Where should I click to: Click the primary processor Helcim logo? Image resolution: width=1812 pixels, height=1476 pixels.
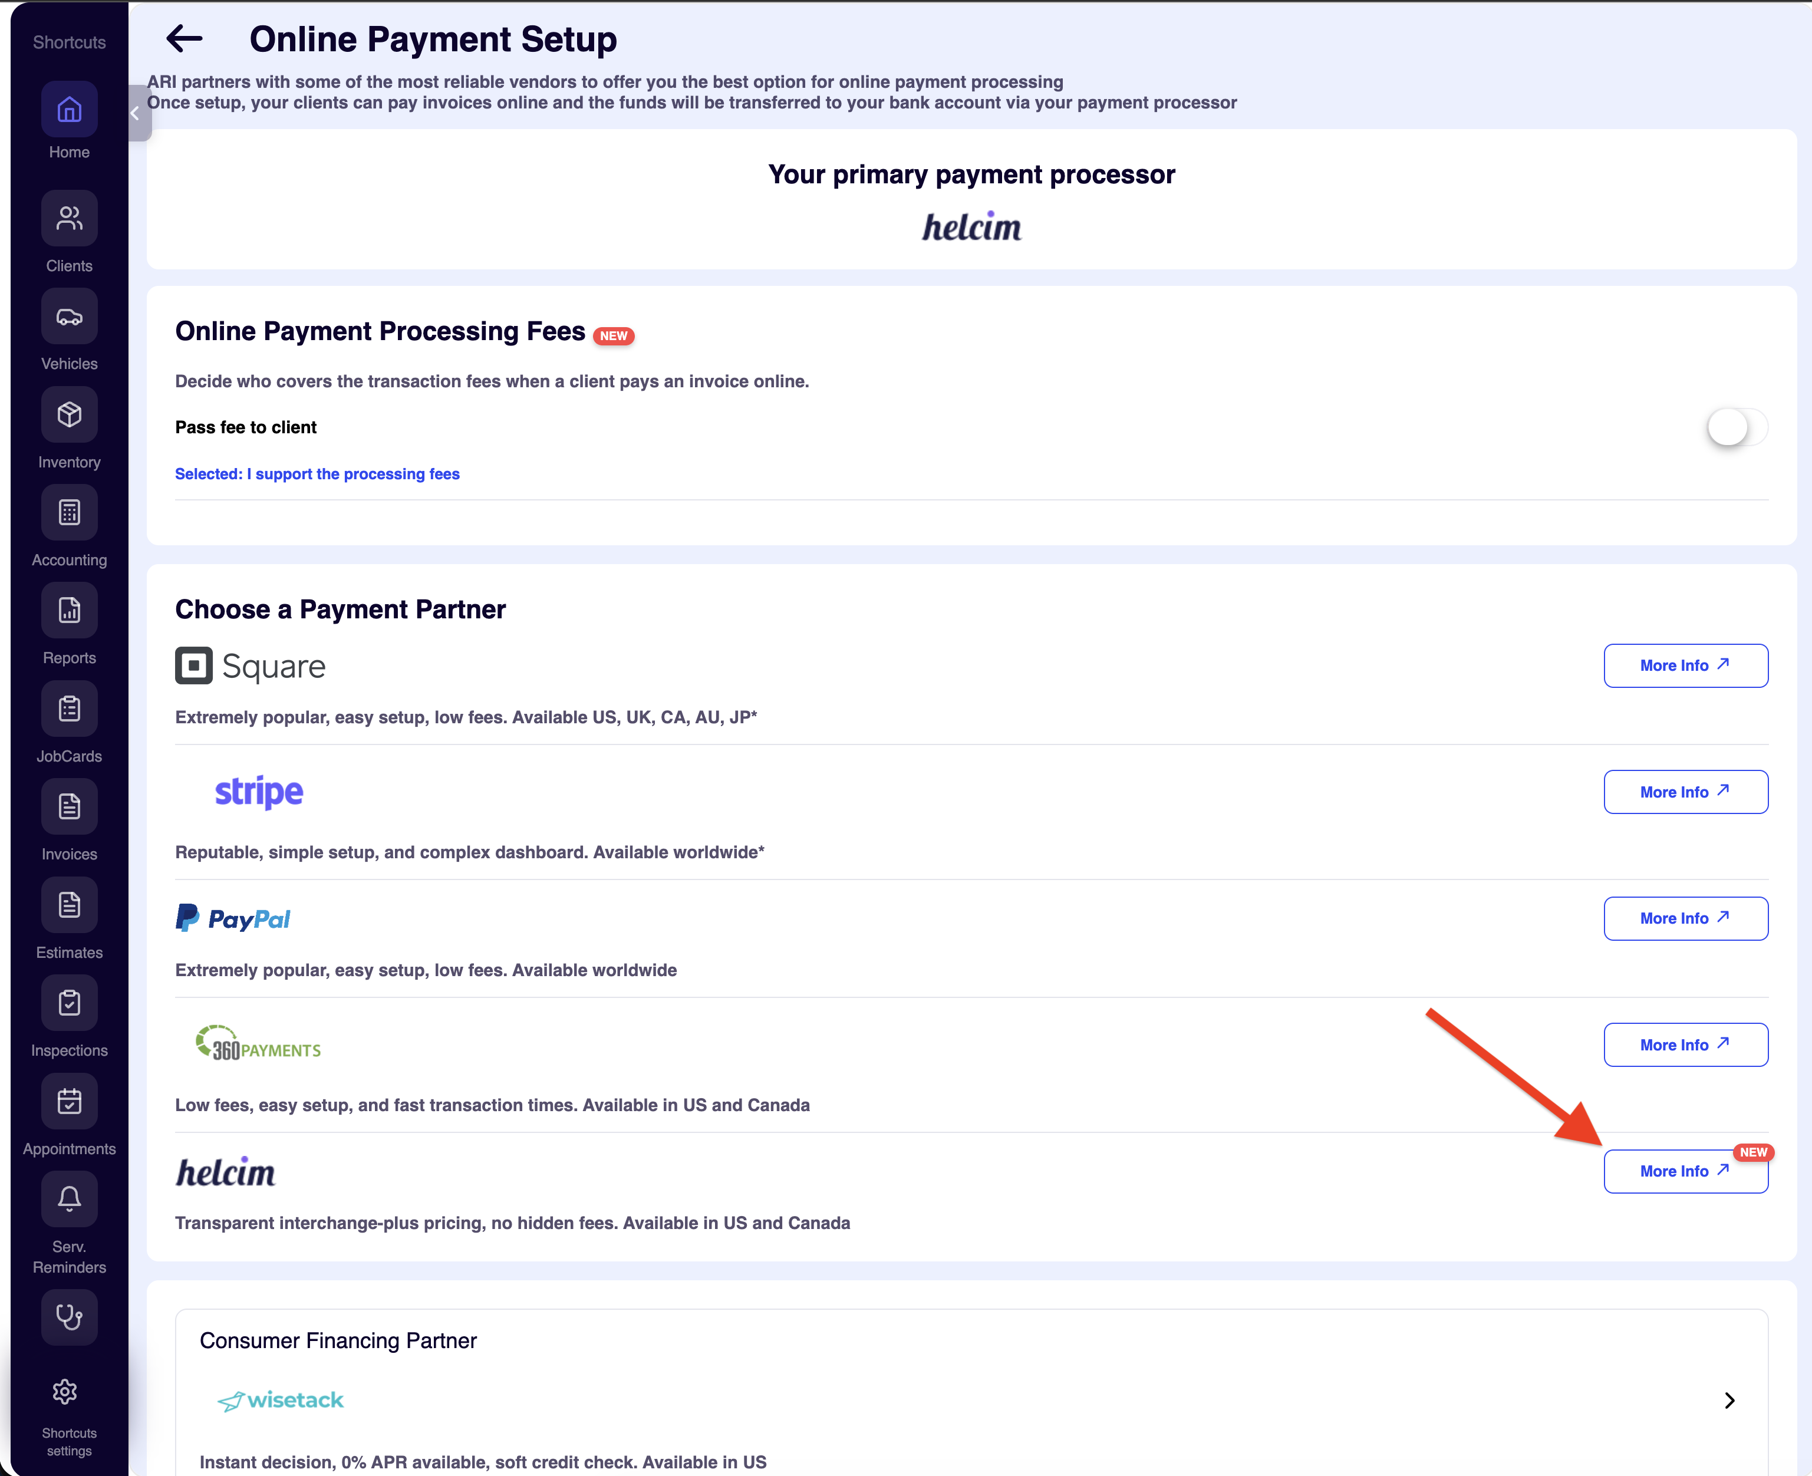click(x=972, y=227)
